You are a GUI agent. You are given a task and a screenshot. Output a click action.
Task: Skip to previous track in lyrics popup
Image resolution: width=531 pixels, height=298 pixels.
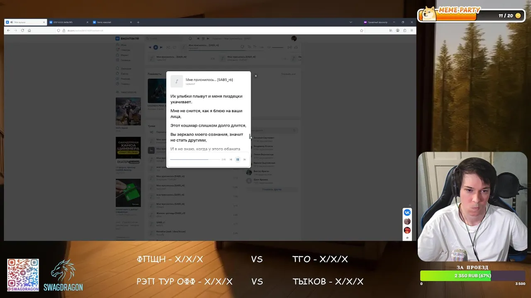point(231,159)
